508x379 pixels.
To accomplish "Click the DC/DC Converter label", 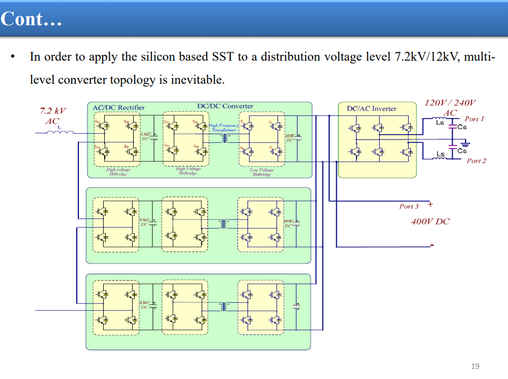I will pyautogui.click(x=225, y=106).
